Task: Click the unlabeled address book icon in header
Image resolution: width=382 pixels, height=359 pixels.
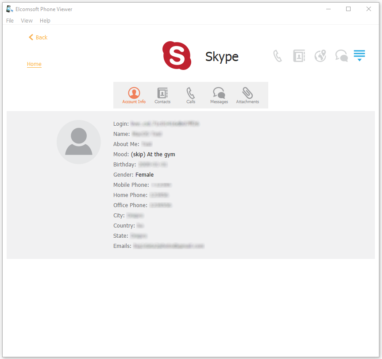Action: click(299, 56)
